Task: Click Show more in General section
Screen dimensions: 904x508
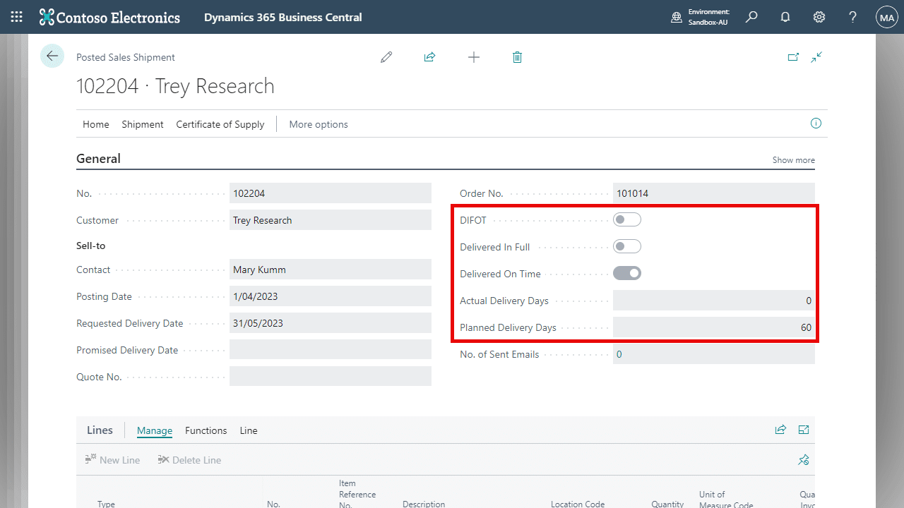Action: [793, 160]
